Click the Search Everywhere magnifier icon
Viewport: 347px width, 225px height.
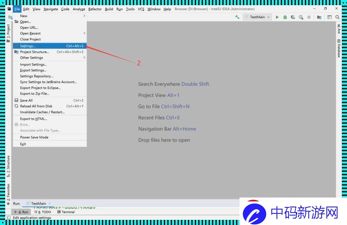(x=337, y=17)
